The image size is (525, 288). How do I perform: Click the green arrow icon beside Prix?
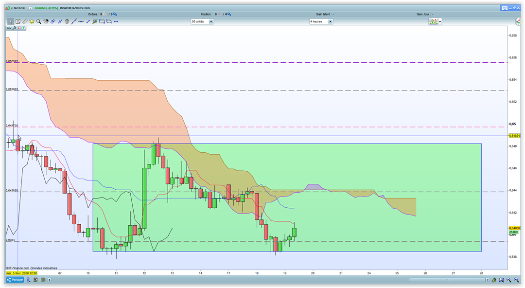pyautogui.click(x=23, y=28)
